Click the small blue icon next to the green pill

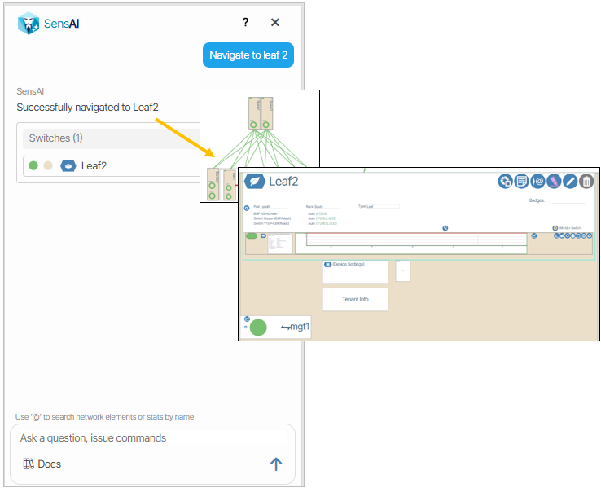263,235
